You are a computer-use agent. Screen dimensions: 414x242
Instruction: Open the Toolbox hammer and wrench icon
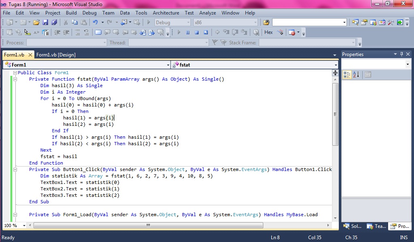click(391, 22)
